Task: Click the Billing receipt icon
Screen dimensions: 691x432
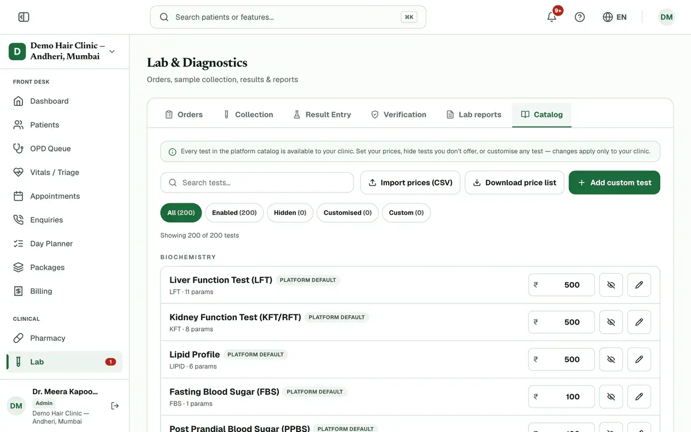Action: pyautogui.click(x=18, y=291)
